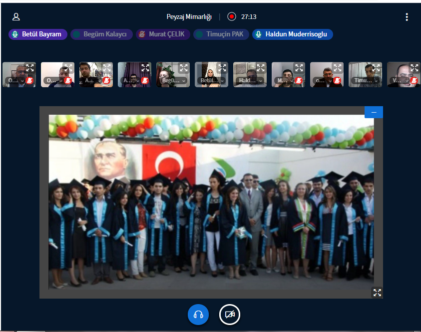Click the headphones listen-only audio button
Viewport: 421px width, 332px height.
coord(198,315)
